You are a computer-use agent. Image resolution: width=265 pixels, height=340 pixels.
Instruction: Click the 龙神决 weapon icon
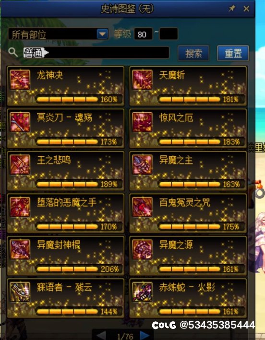[x=20, y=80]
